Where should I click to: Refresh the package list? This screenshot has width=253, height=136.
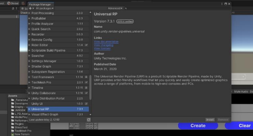tap(89, 120)
